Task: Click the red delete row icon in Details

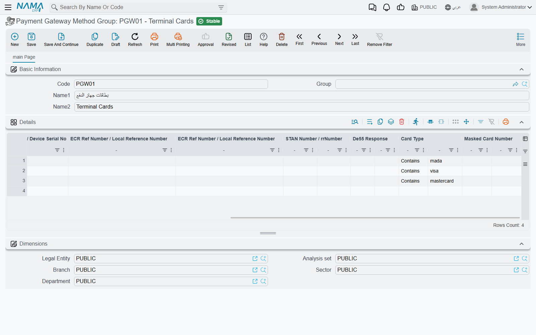Action: (x=402, y=122)
